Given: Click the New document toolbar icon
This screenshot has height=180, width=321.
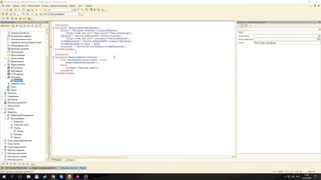Looking at the screenshot, I should point(4,10).
